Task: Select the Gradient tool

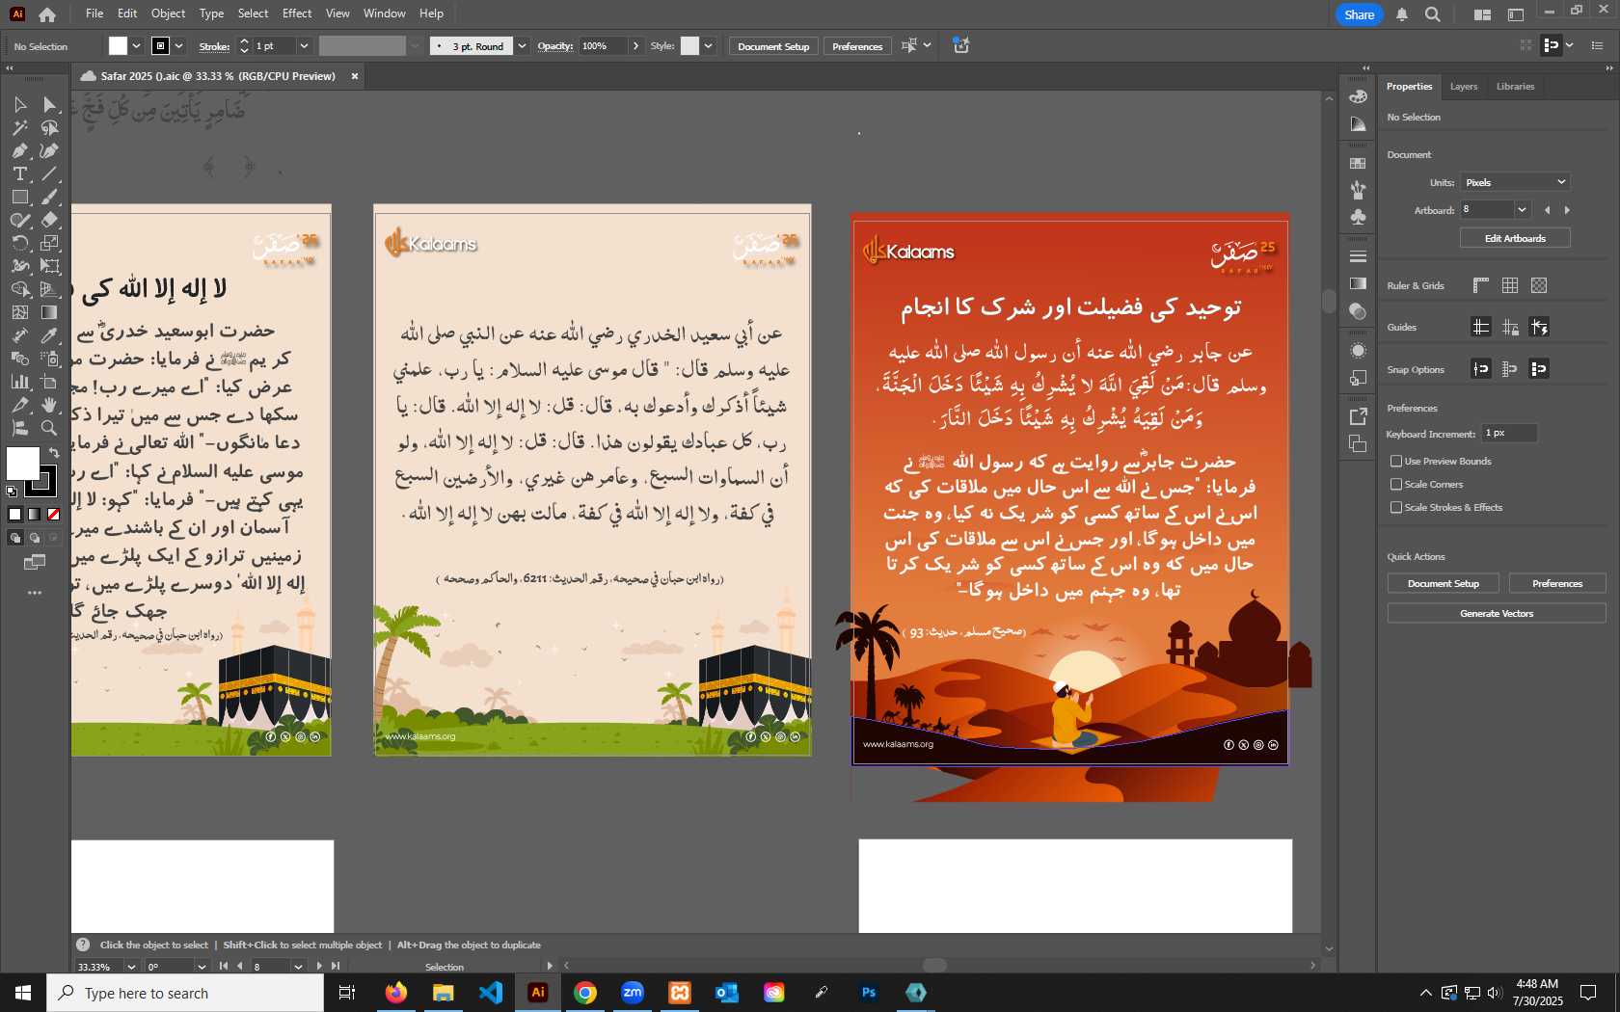Action: click(x=49, y=312)
